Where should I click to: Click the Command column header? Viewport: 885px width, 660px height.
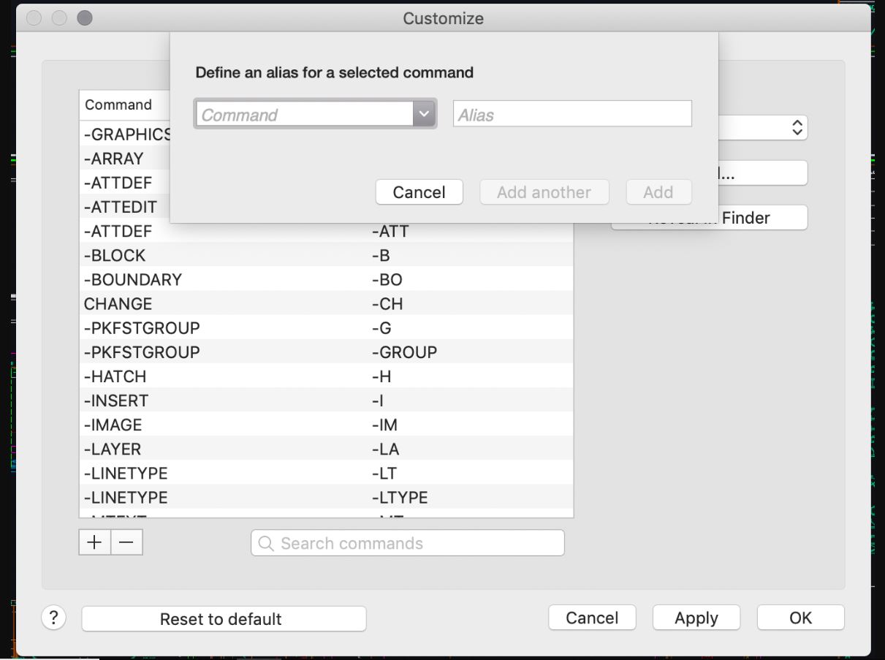[119, 105]
